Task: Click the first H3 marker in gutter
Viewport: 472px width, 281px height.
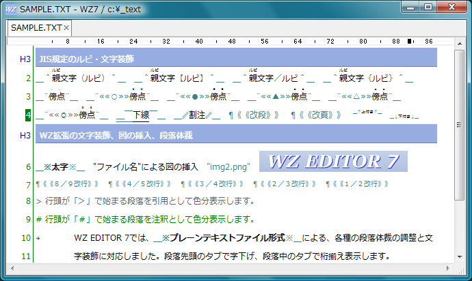Action: (x=25, y=59)
